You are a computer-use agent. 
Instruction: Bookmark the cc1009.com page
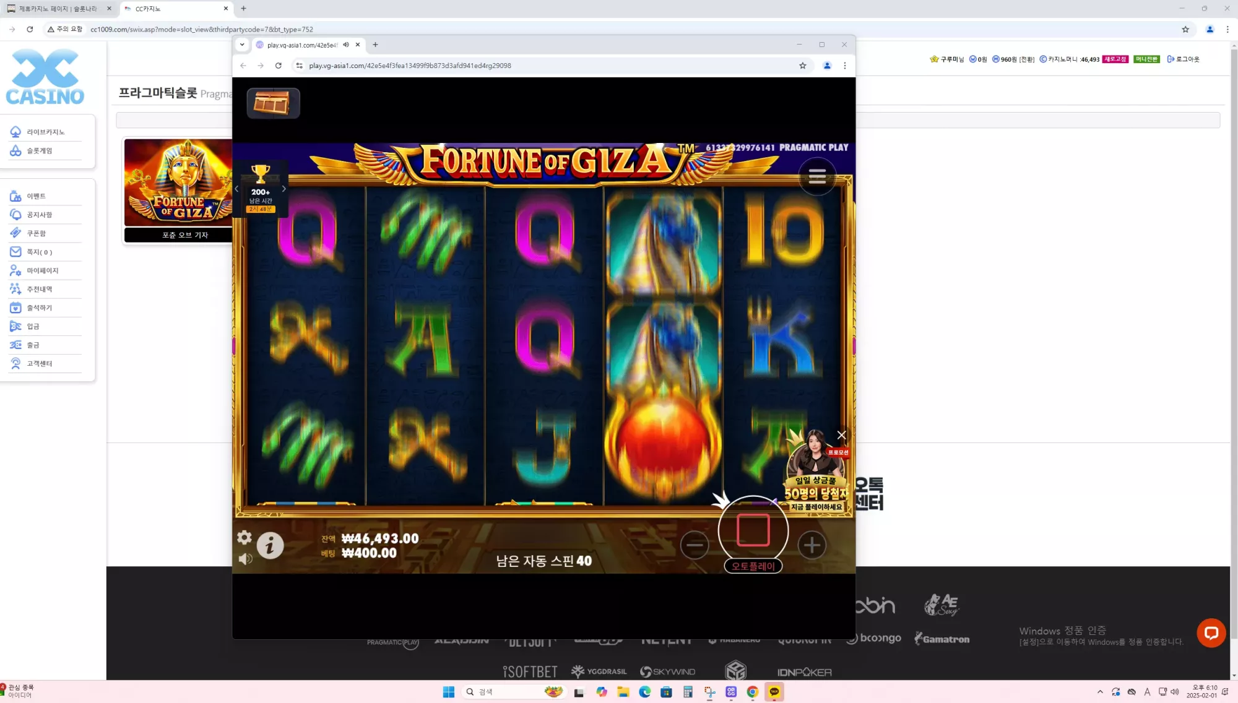[1185, 29]
